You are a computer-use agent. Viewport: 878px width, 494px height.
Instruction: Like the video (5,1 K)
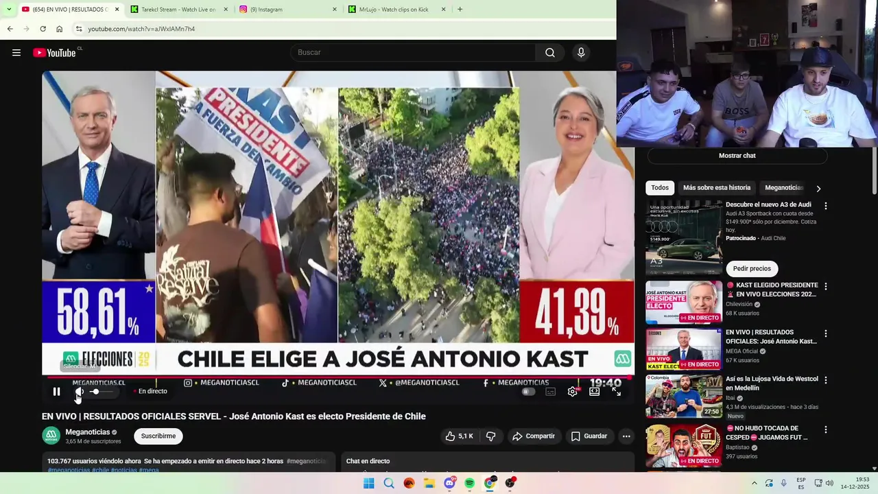(x=459, y=436)
